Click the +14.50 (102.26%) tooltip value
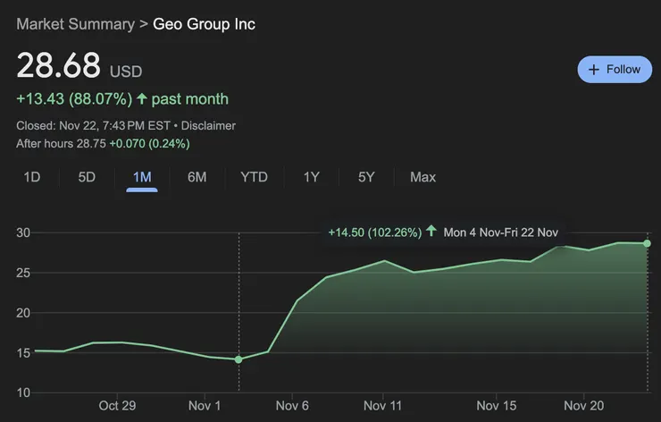661x422 pixels. [375, 232]
